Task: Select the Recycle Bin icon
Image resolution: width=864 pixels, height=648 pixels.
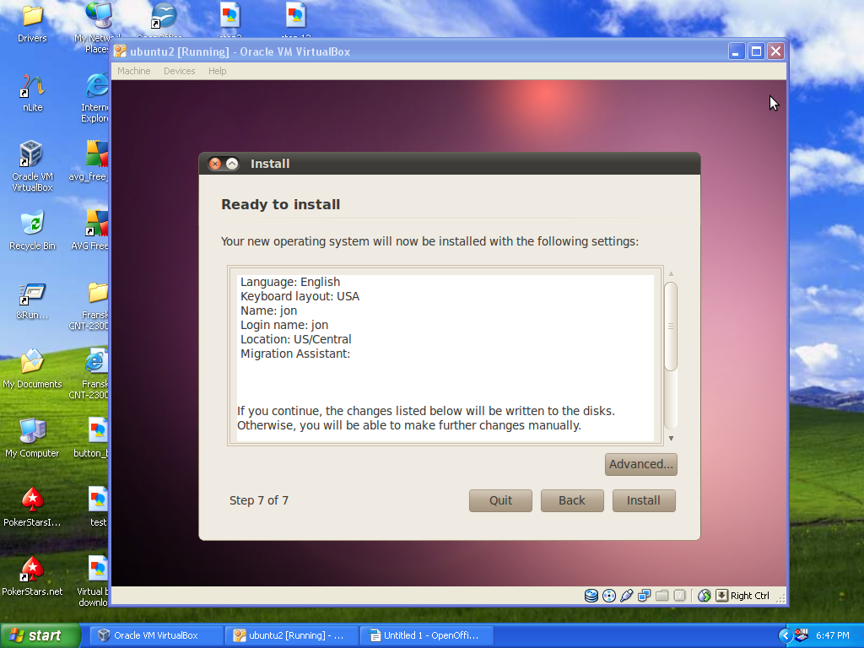Action: tap(32, 231)
